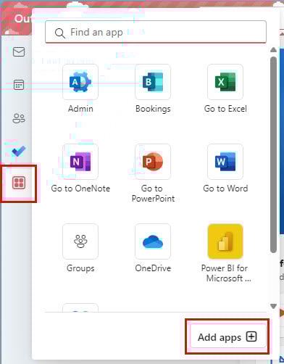
Task: Click the scroll down arrow
Action: (273, 306)
